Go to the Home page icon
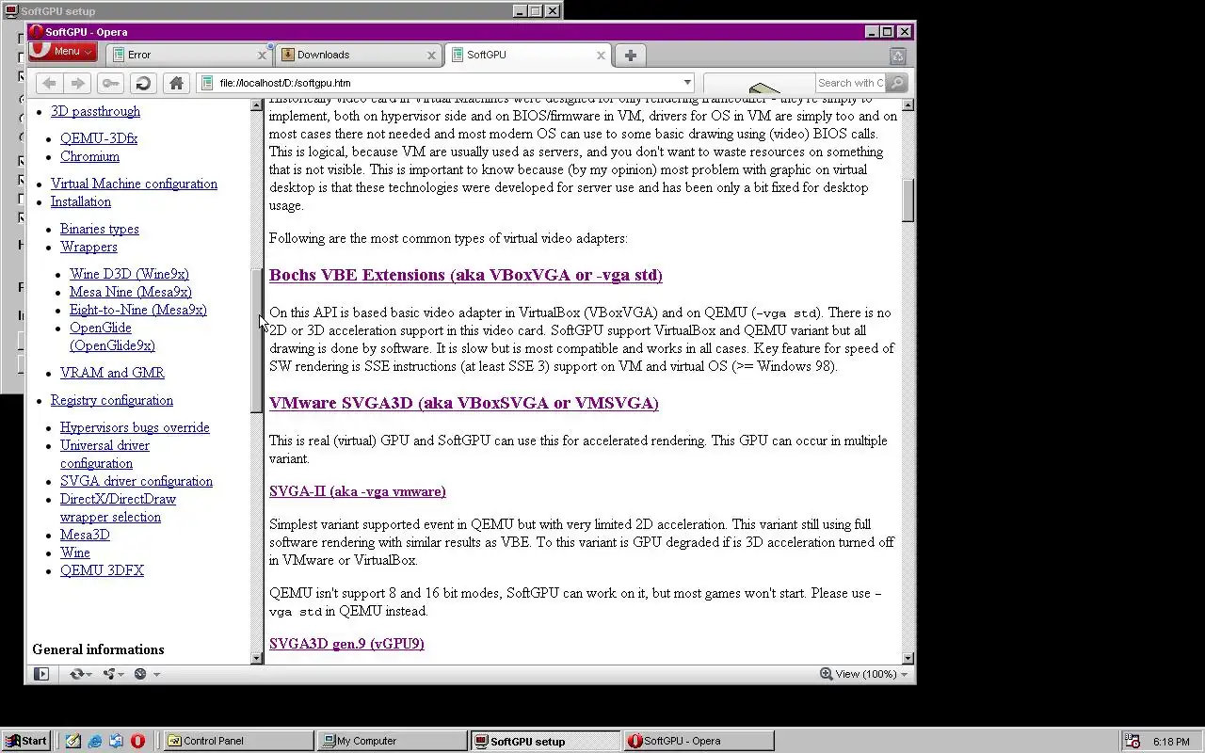The width and height of the screenshot is (1205, 753). click(176, 83)
